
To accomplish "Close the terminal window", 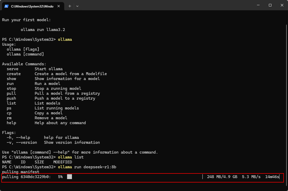I will tap(282, 5).
